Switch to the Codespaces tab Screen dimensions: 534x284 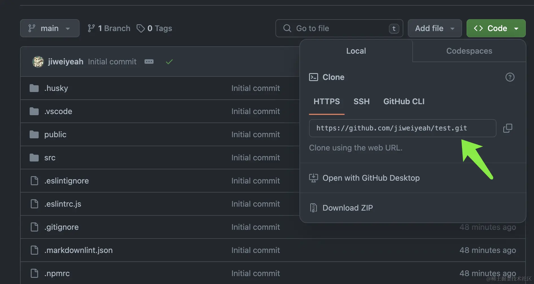(x=469, y=51)
